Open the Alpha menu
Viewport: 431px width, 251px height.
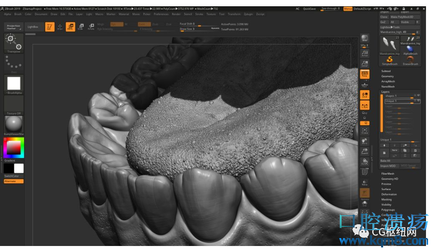pos(8,14)
